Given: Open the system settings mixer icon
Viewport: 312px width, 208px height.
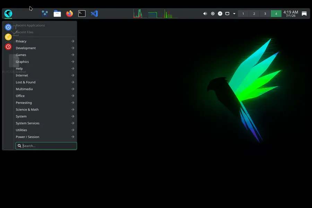Looking at the screenshot, I should 45,14.
